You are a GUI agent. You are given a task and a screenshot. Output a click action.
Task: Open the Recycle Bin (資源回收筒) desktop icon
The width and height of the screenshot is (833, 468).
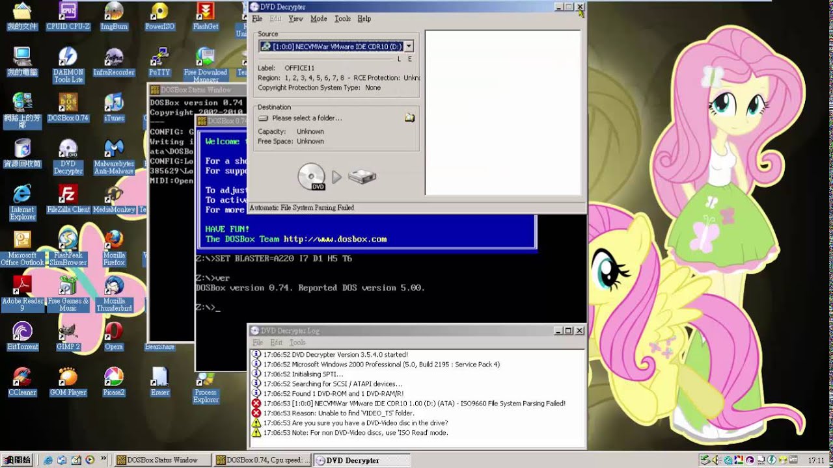tap(23, 153)
